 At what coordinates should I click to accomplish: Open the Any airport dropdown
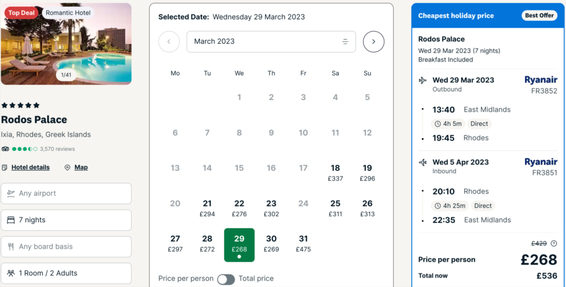[66, 194]
